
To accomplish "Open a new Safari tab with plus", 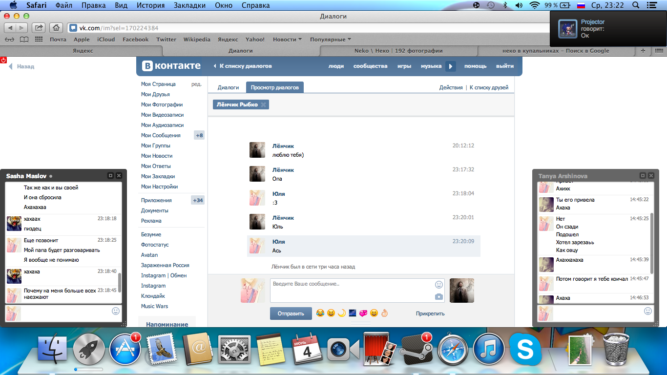I will [x=643, y=50].
